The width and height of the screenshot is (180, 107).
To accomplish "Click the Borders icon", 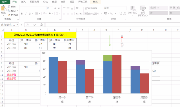I will [37, 13].
